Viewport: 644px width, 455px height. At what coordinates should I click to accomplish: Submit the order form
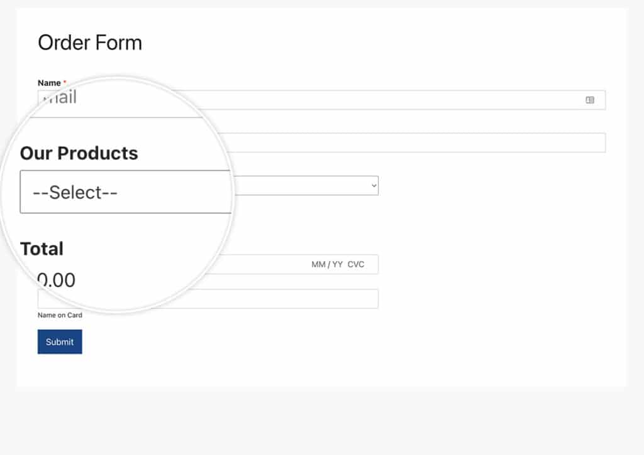point(60,341)
